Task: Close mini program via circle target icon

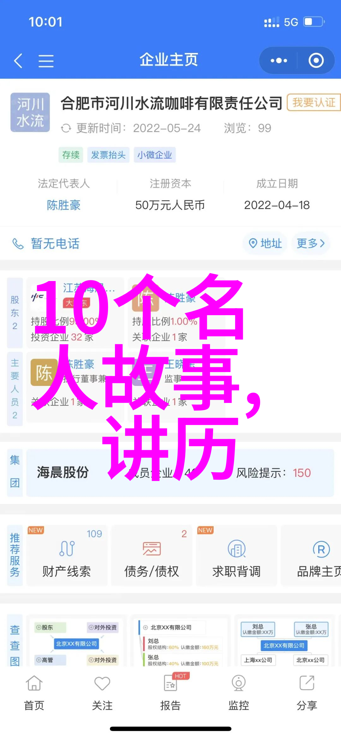Action: 316,60
